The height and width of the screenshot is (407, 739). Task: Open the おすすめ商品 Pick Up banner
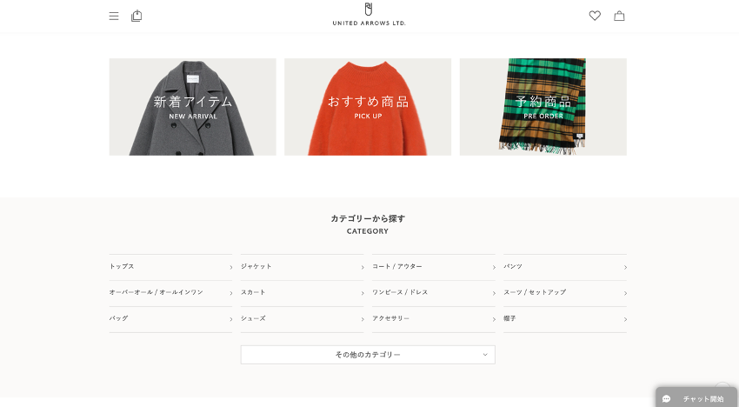point(368,107)
